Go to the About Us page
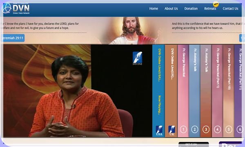Viewport: 245px width, 147px height. pyautogui.click(x=171, y=9)
